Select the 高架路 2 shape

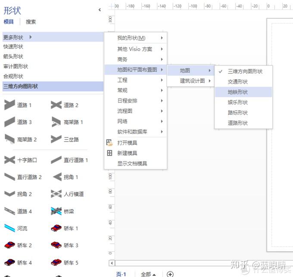(20, 139)
